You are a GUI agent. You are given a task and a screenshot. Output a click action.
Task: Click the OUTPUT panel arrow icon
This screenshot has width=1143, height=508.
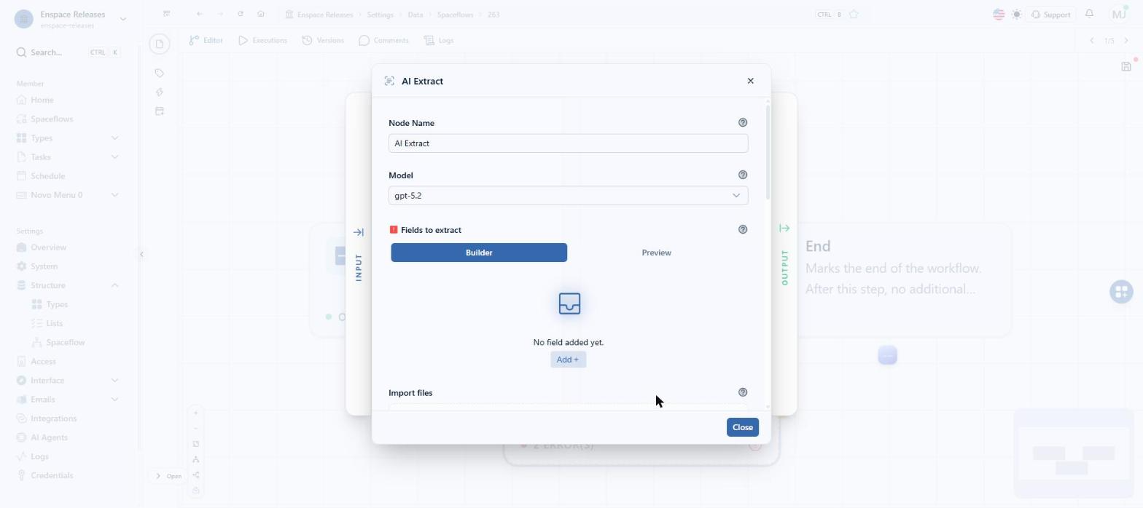pyautogui.click(x=784, y=229)
